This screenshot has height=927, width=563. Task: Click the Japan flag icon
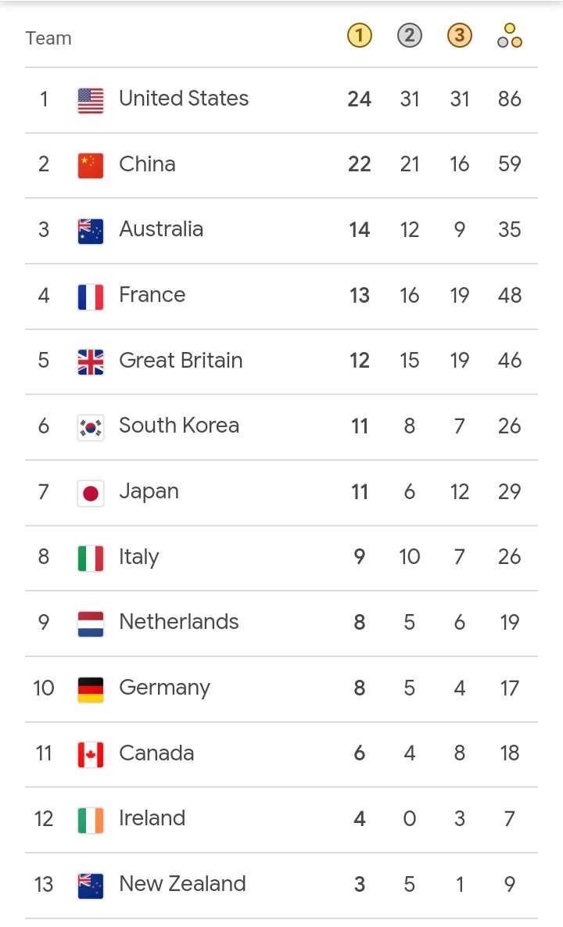click(x=91, y=492)
